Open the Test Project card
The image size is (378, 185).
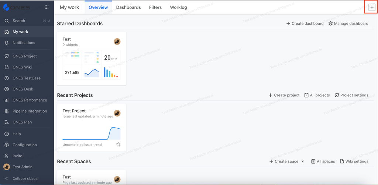click(92, 128)
